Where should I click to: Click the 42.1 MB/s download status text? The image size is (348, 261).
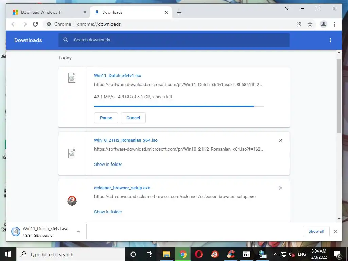coord(133,97)
